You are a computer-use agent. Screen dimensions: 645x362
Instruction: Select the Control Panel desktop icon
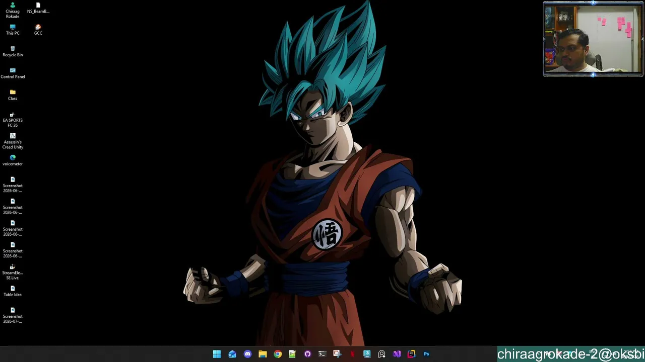pyautogui.click(x=13, y=73)
